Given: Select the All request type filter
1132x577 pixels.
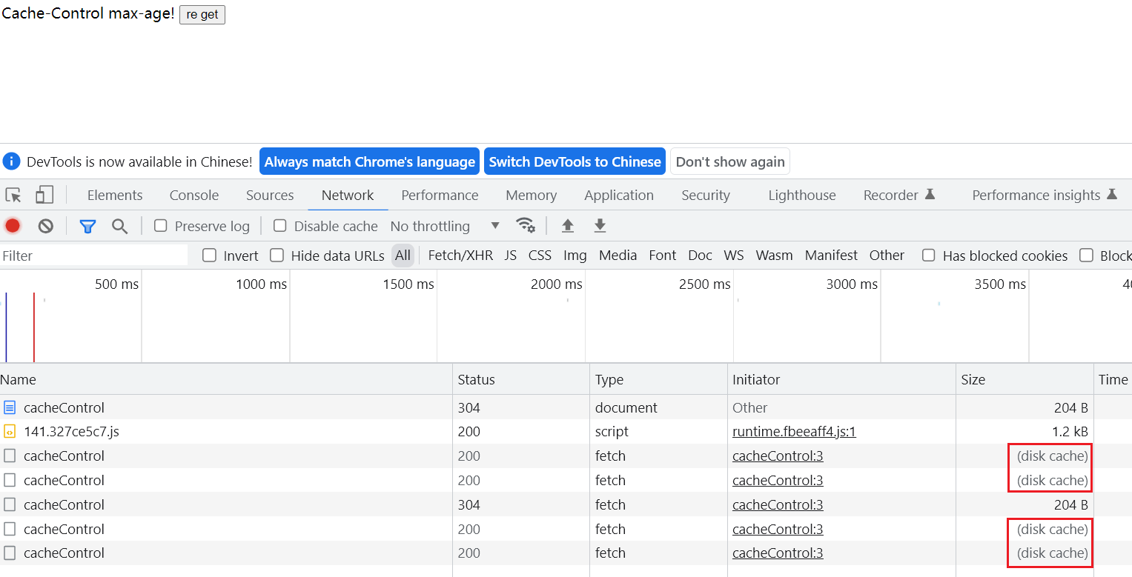Looking at the screenshot, I should tap(403, 256).
